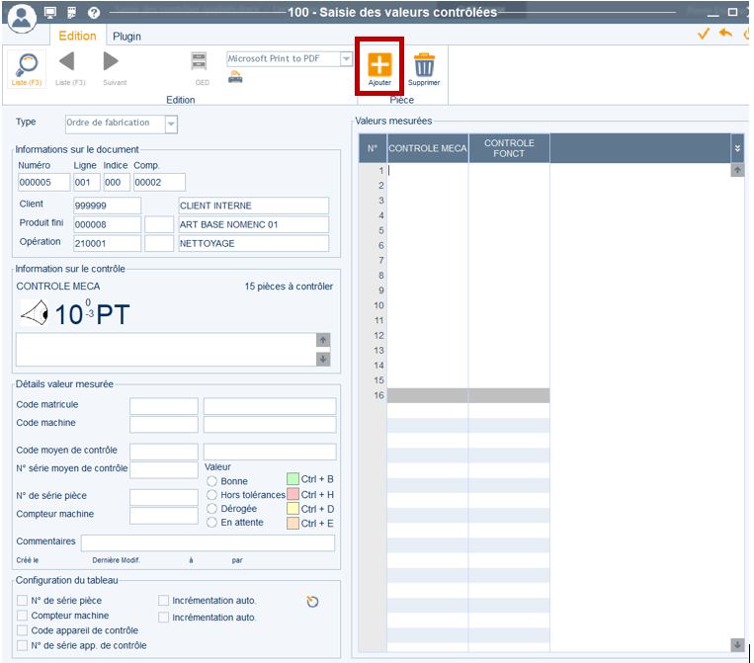Click the note icon in title bar
Image resolution: width=754 pixels, height=663 pixels.
(72, 13)
